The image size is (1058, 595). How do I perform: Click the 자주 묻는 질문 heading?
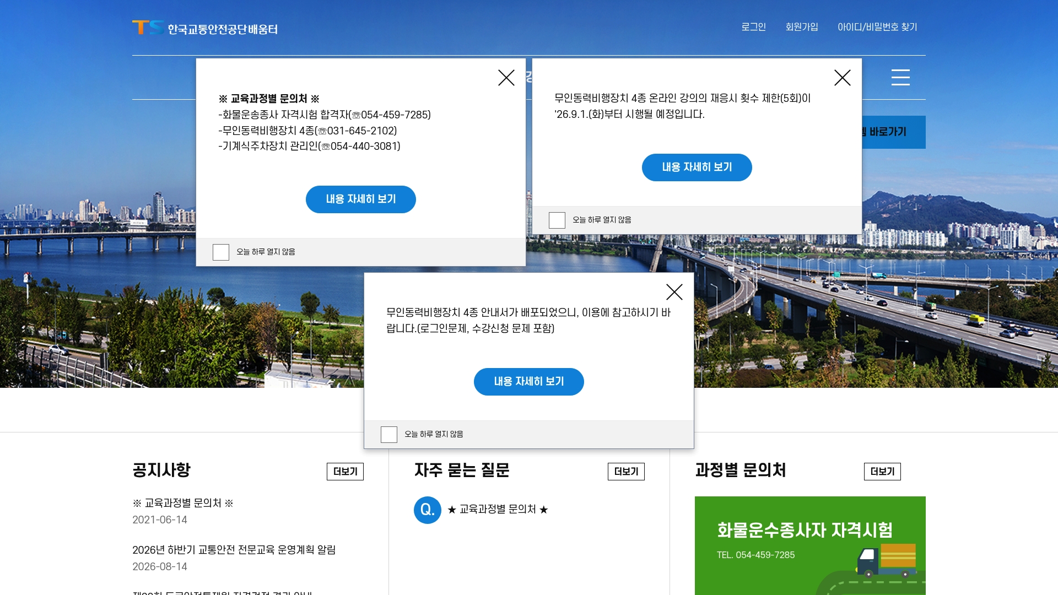click(x=462, y=470)
